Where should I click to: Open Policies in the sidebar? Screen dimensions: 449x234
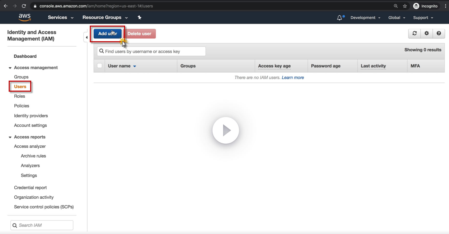[22, 106]
